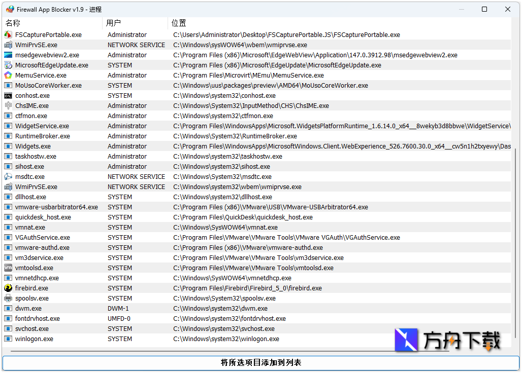Click path C:\Windows\system32\winlogon.exe

click(x=226, y=339)
